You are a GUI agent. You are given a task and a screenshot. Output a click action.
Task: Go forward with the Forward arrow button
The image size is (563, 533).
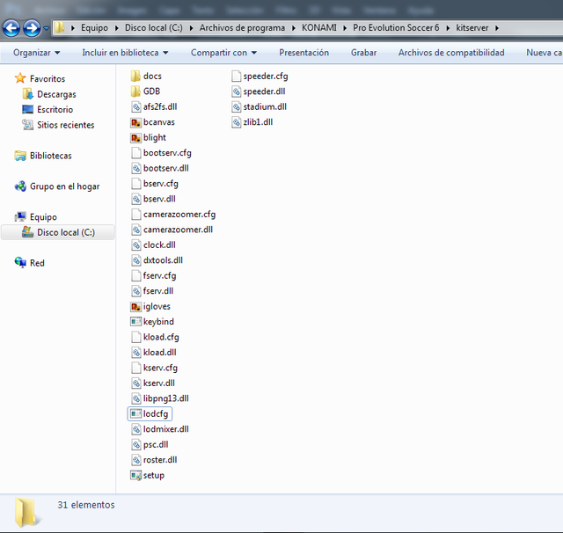(x=32, y=28)
